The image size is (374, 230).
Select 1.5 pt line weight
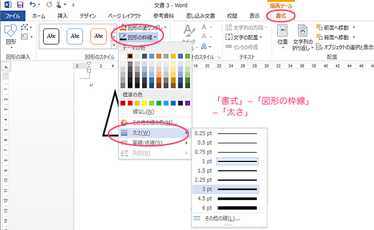tap(226, 171)
